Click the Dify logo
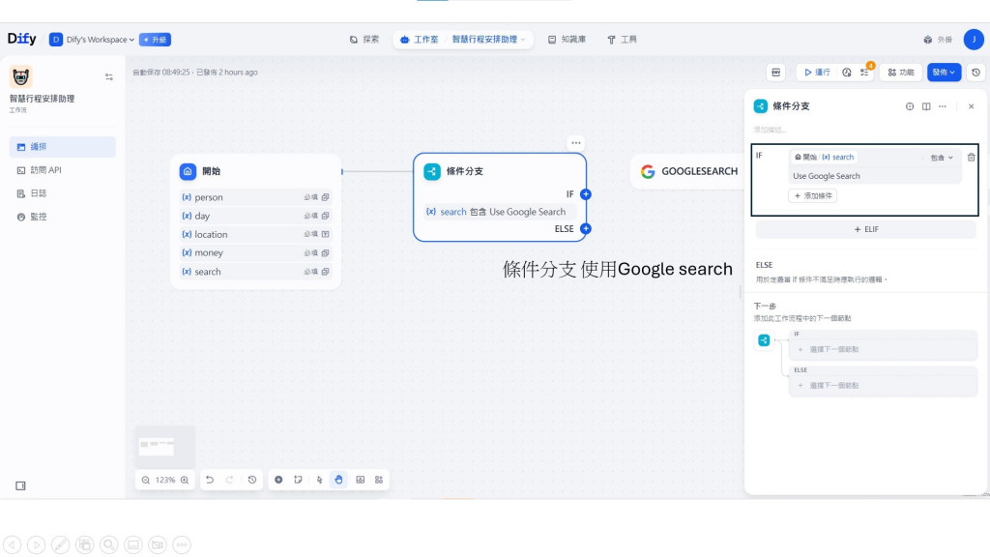990x557 pixels. tap(21, 39)
